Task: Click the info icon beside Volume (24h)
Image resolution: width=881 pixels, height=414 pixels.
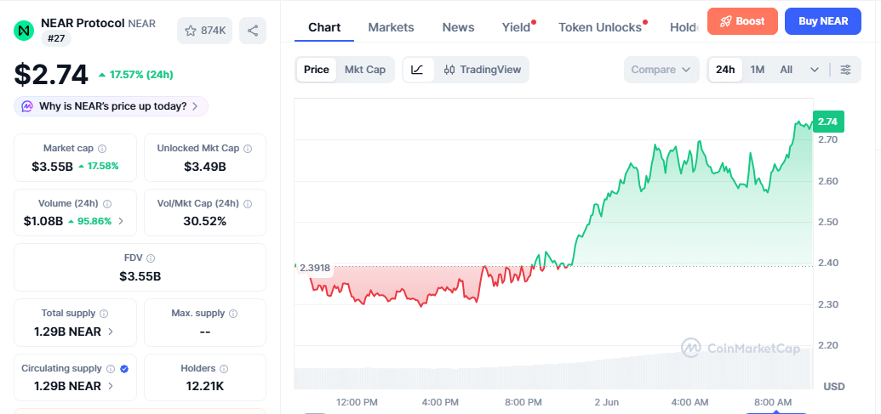Action: tap(107, 204)
